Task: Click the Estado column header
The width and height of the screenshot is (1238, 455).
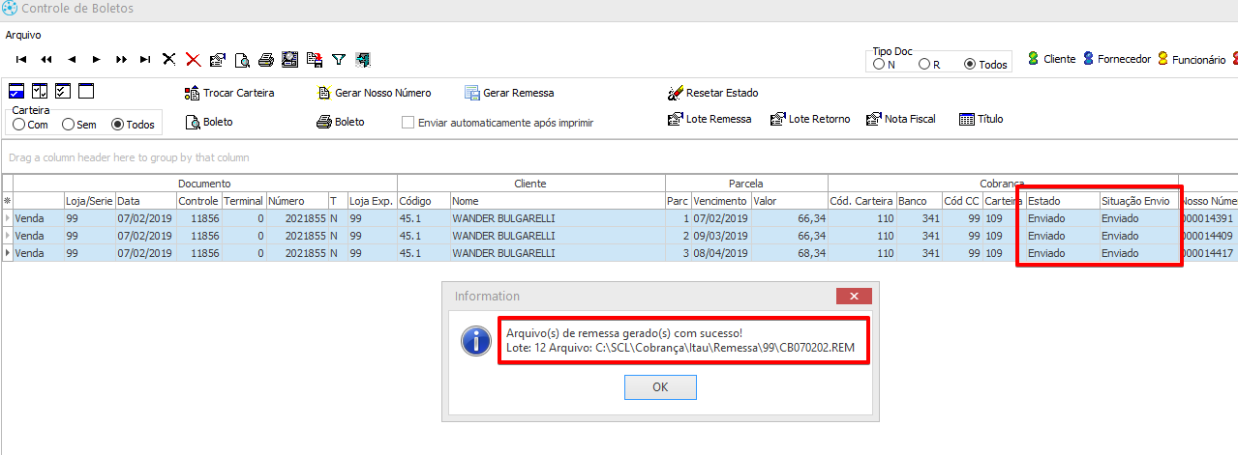Action: [x=1062, y=201]
